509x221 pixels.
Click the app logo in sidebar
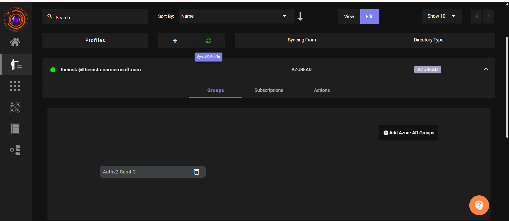click(x=16, y=19)
